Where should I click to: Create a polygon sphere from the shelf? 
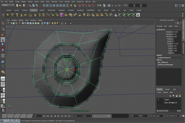point(8,15)
